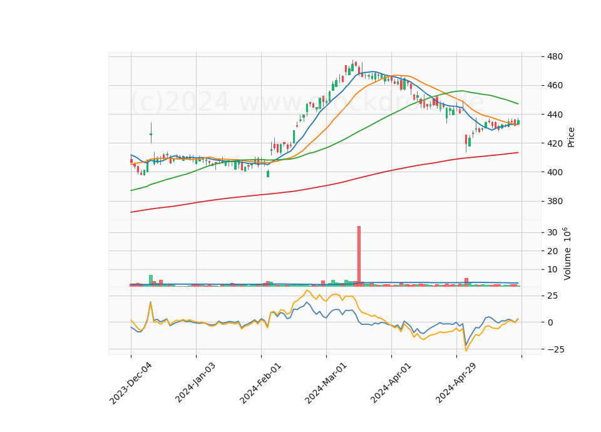The width and height of the screenshot is (601, 432).
Task: Click the 480 price axis label
Action: point(555,57)
